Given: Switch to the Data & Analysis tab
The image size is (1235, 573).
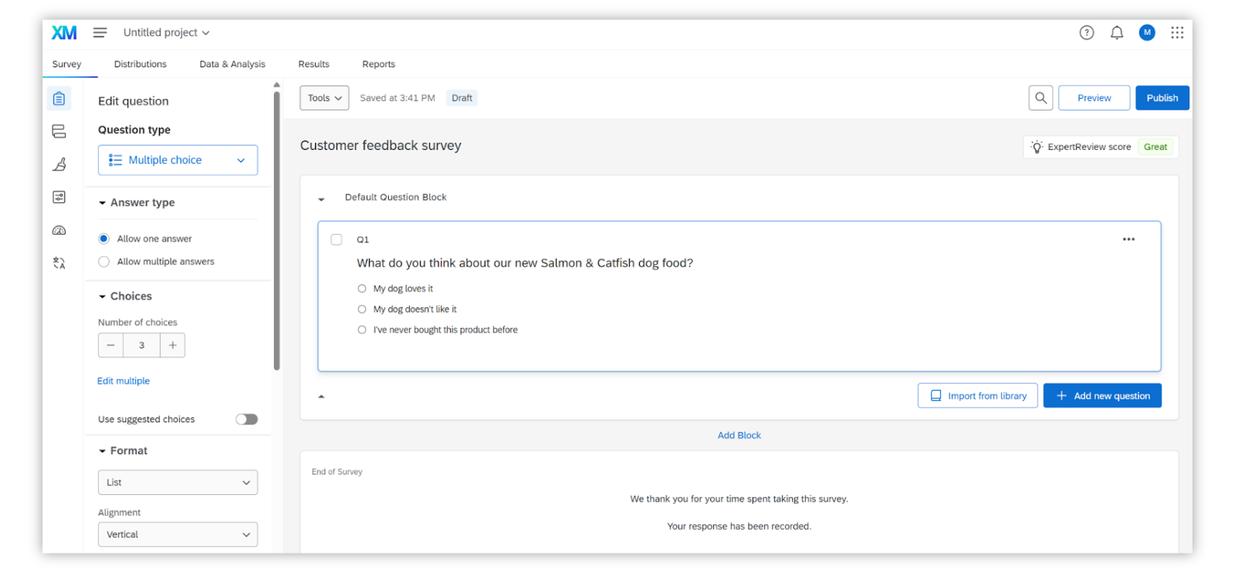Looking at the screenshot, I should coord(232,64).
